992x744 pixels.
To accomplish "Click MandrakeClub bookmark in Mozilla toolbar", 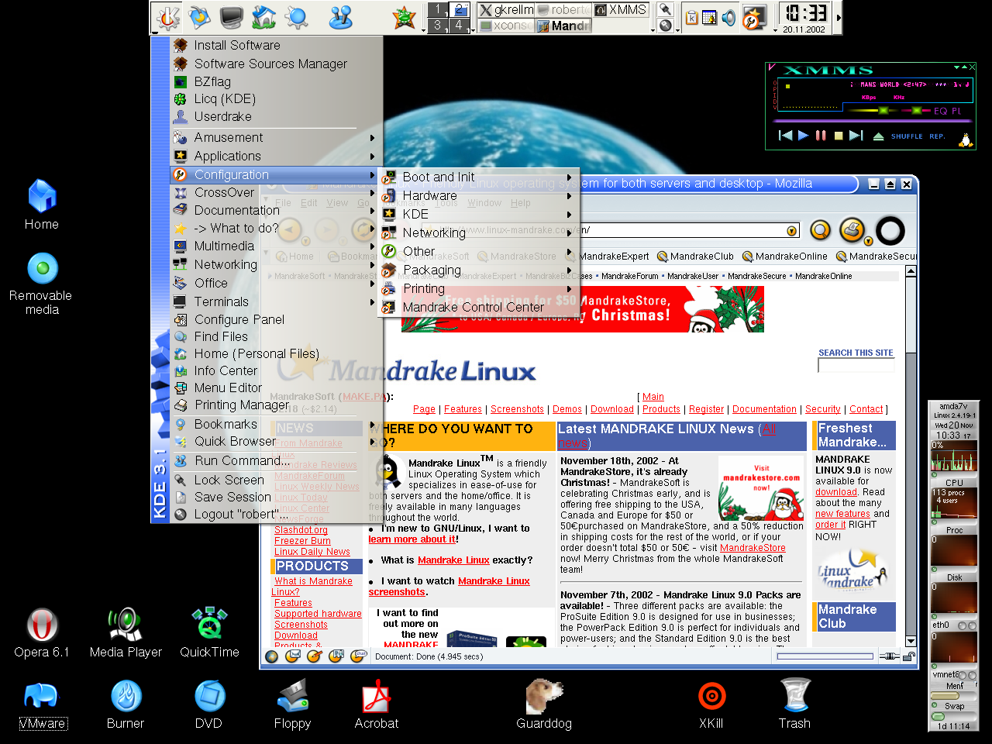I will (695, 257).
